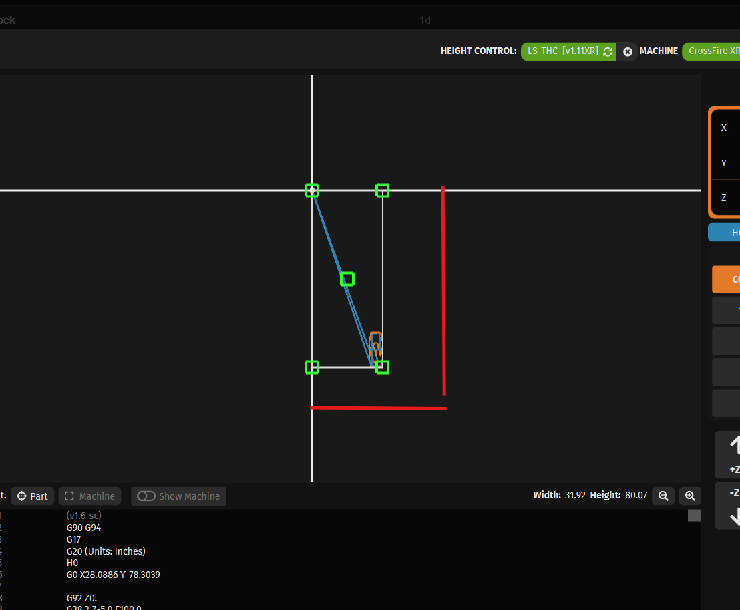
Task: Jog torch up with +Z arrow
Action: coord(733,453)
